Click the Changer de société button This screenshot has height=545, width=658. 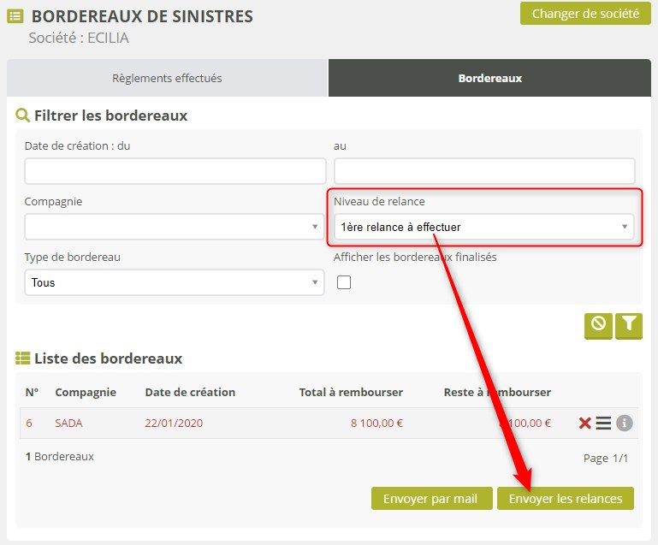tap(585, 14)
